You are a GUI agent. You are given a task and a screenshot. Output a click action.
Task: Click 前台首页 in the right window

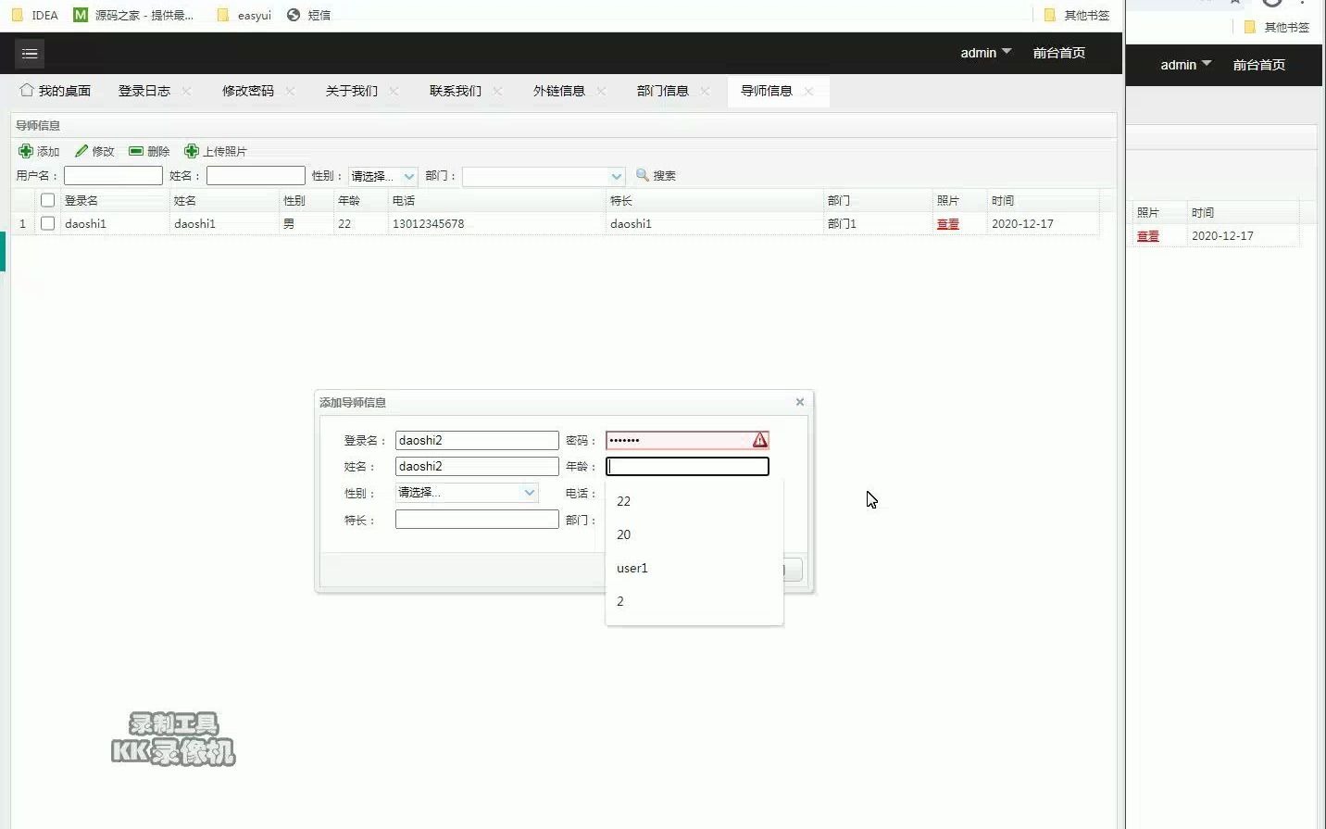1259,65
